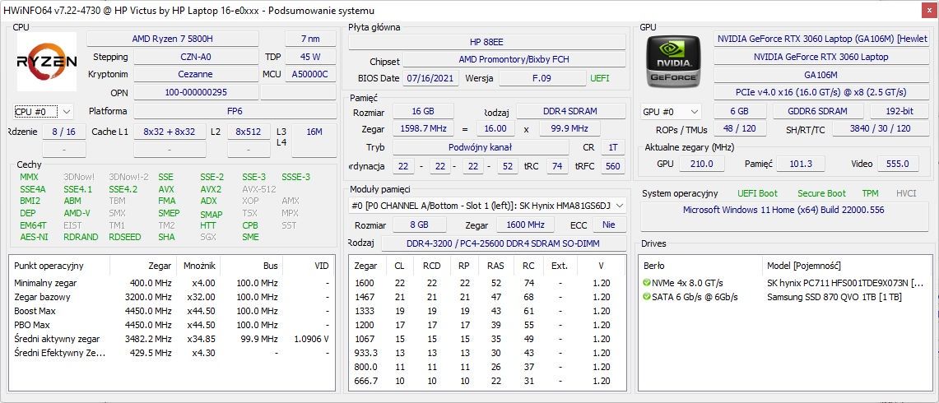Click the FP6 platform value
Viewport: 939px width, 403px height.
(x=235, y=111)
